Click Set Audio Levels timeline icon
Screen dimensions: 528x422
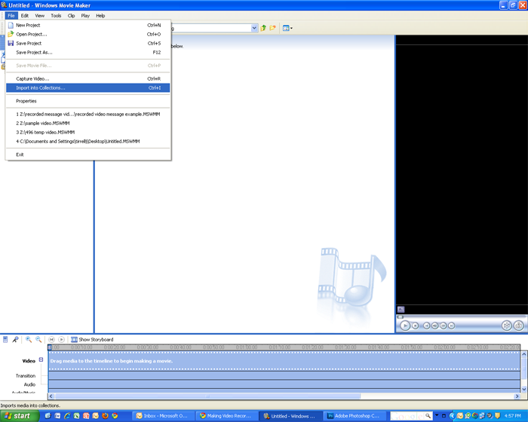pos(5,340)
